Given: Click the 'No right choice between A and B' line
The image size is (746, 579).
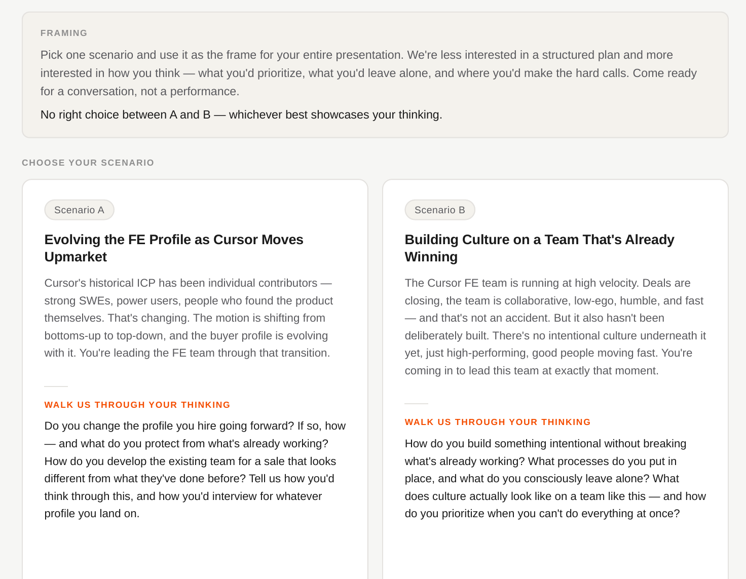Looking at the screenshot, I should [241, 114].
